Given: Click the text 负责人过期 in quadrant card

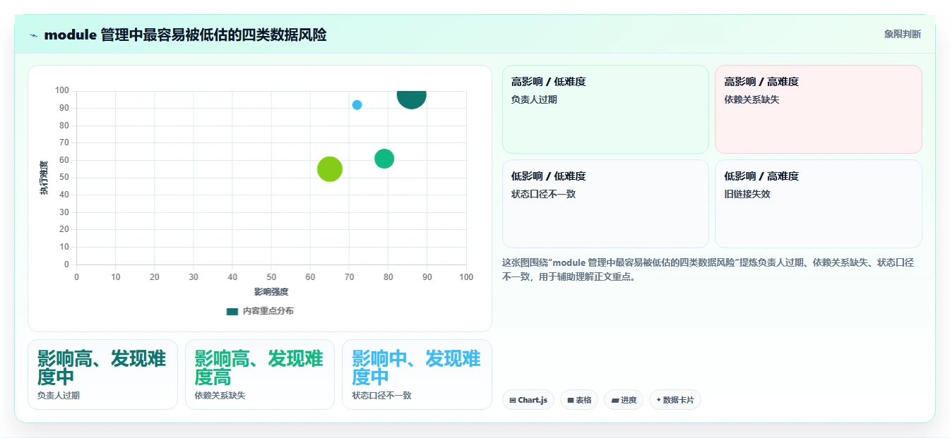Looking at the screenshot, I should pyautogui.click(x=534, y=99).
